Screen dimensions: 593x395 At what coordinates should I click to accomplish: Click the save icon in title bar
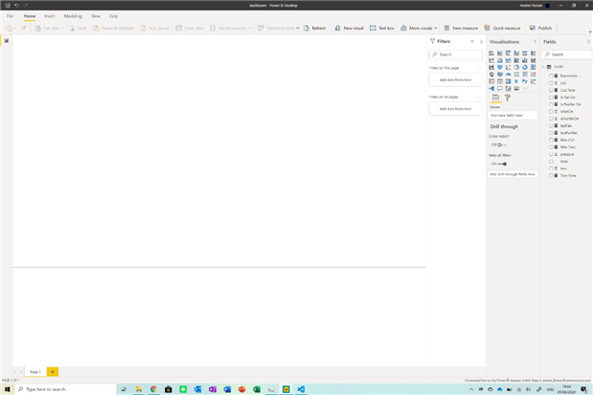point(8,6)
